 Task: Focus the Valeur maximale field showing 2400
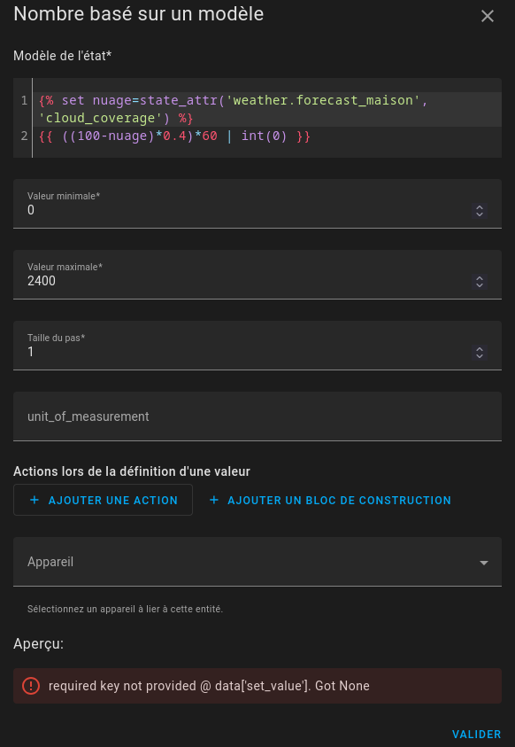pyautogui.click(x=247, y=275)
